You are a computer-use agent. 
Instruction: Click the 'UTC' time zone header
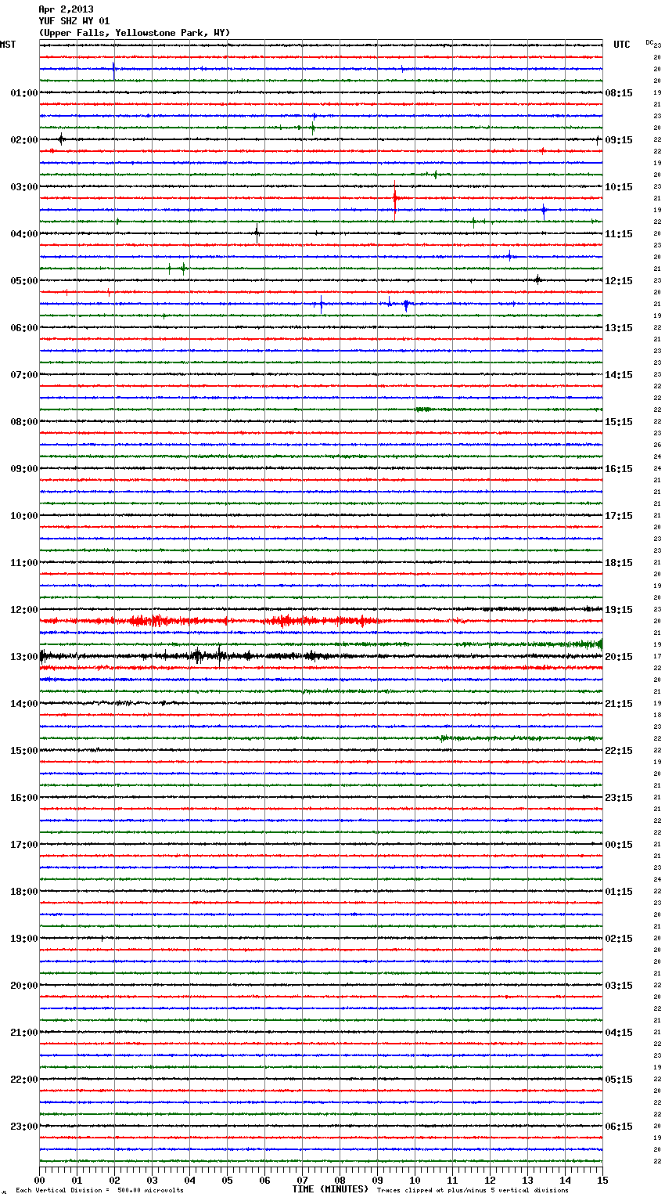point(621,45)
